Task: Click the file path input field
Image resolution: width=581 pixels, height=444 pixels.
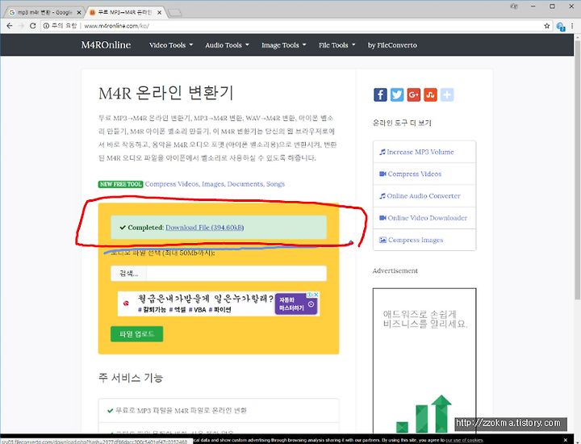Action: [x=236, y=274]
